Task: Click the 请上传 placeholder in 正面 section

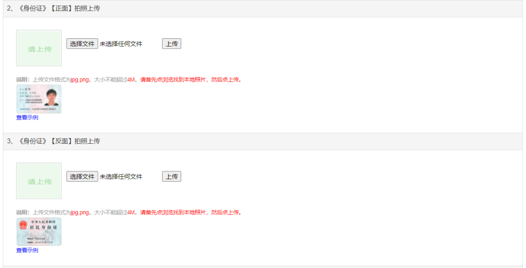Action: pos(39,48)
